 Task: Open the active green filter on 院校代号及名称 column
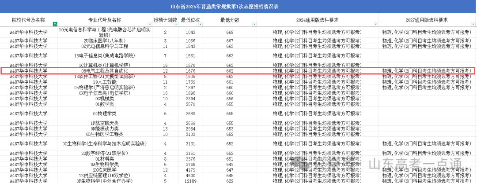55,24
